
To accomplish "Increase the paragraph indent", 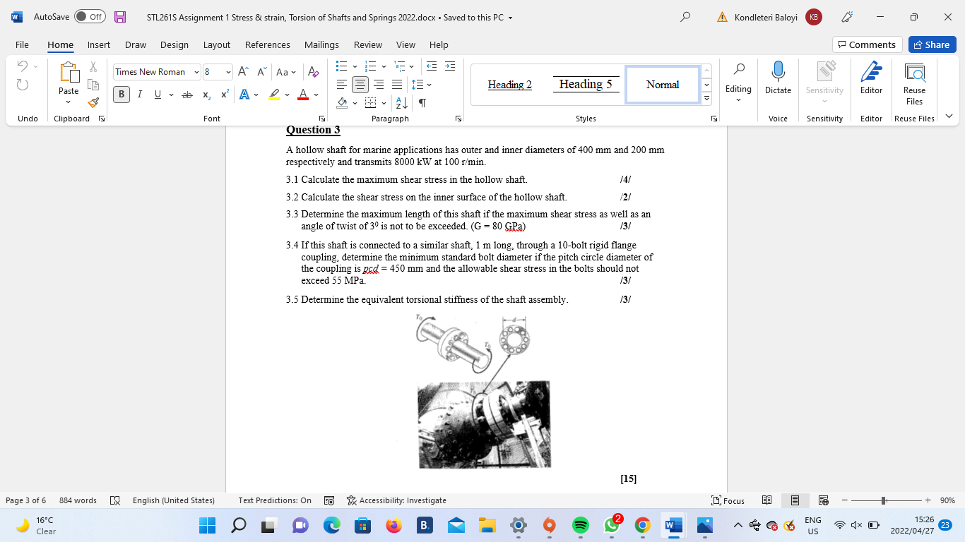I will [x=449, y=66].
